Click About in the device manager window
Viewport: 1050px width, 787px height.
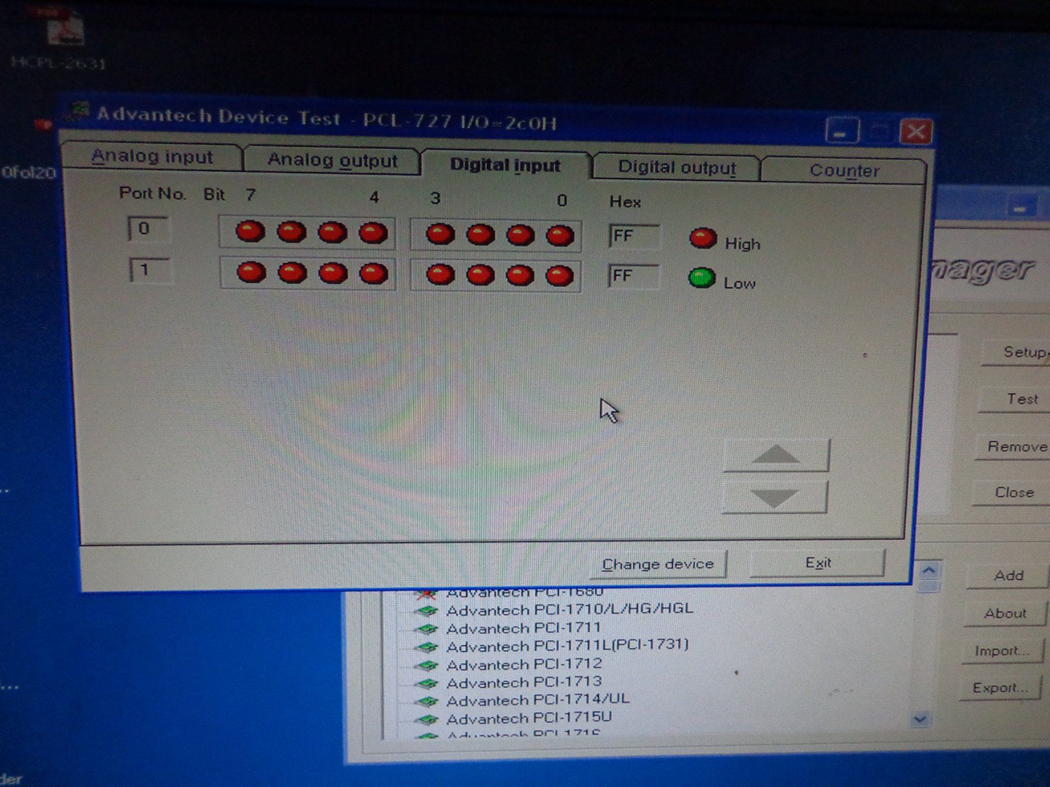(x=1005, y=613)
